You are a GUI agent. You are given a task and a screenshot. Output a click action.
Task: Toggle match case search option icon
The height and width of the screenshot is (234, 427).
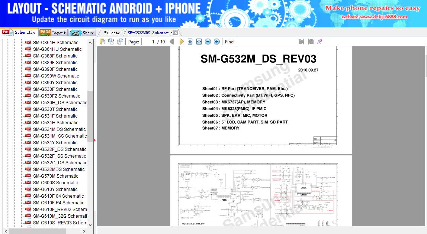pyautogui.click(x=319, y=42)
